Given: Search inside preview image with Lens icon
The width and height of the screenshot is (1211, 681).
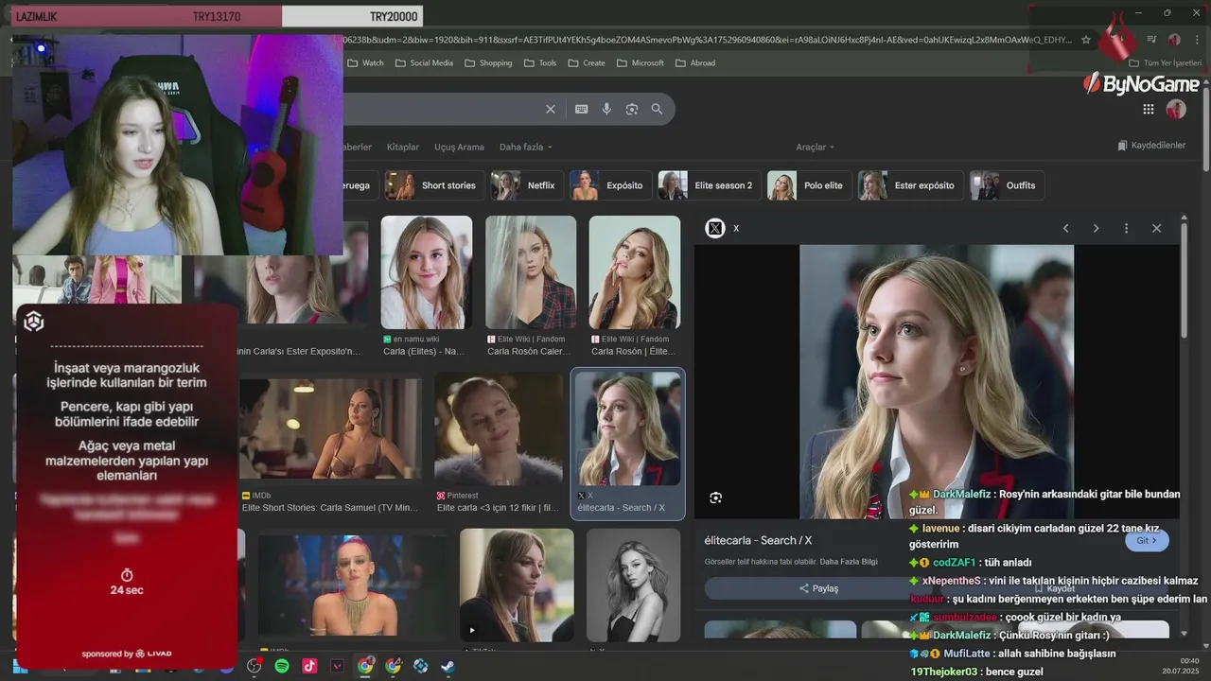Looking at the screenshot, I should 716,498.
